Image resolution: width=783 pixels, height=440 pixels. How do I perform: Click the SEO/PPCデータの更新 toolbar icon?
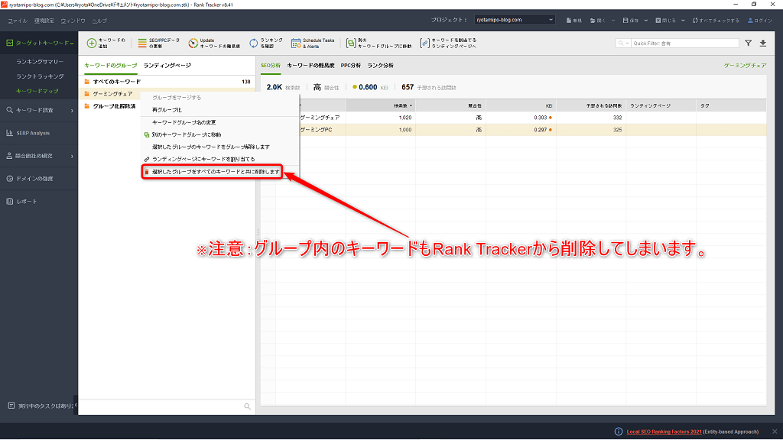[x=142, y=44]
